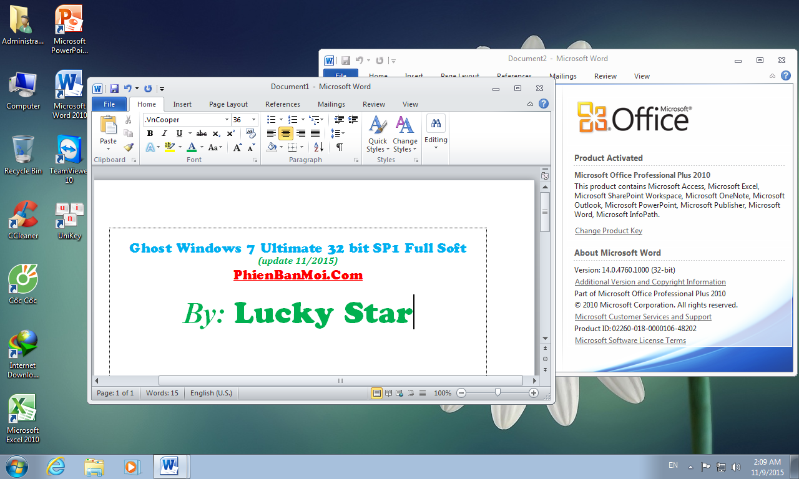Toggle Align Text Right
This screenshot has height=479, width=799.
301,133
